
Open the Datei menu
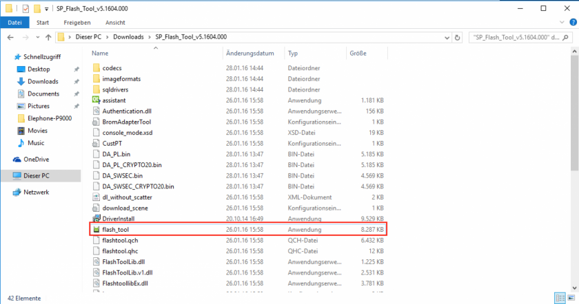pyautogui.click(x=14, y=23)
